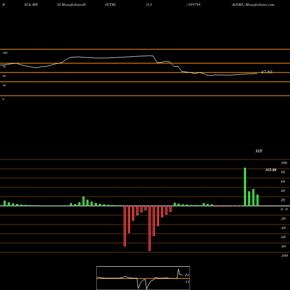Click the "SI & MR" header text
The height and width of the screenshot is (290, 290).
(31, 5)
